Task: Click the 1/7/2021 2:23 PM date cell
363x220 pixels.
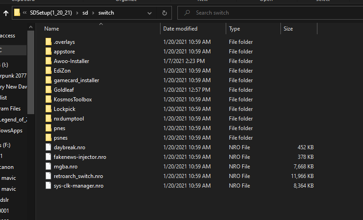Action: point(184,61)
